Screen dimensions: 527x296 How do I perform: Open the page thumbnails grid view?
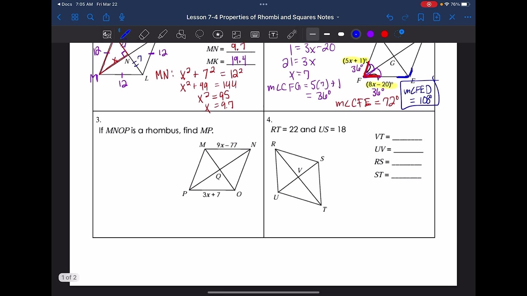(x=75, y=17)
